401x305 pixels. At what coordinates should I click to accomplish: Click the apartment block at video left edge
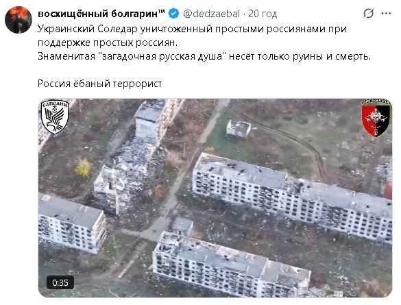[x=71, y=223]
